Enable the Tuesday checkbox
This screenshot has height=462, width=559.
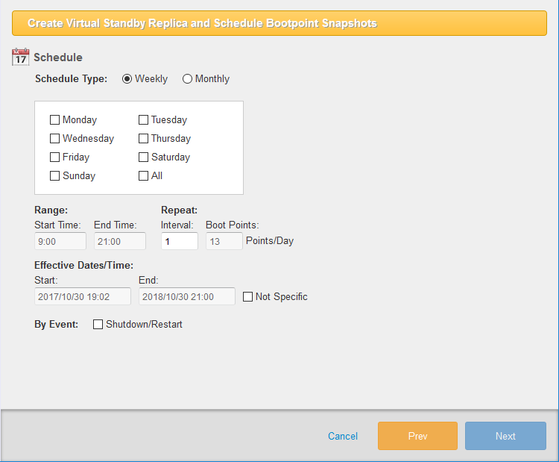[x=143, y=119]
